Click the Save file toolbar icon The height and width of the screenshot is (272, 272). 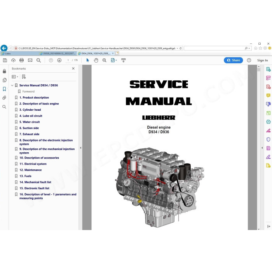(x=5, y=60)
